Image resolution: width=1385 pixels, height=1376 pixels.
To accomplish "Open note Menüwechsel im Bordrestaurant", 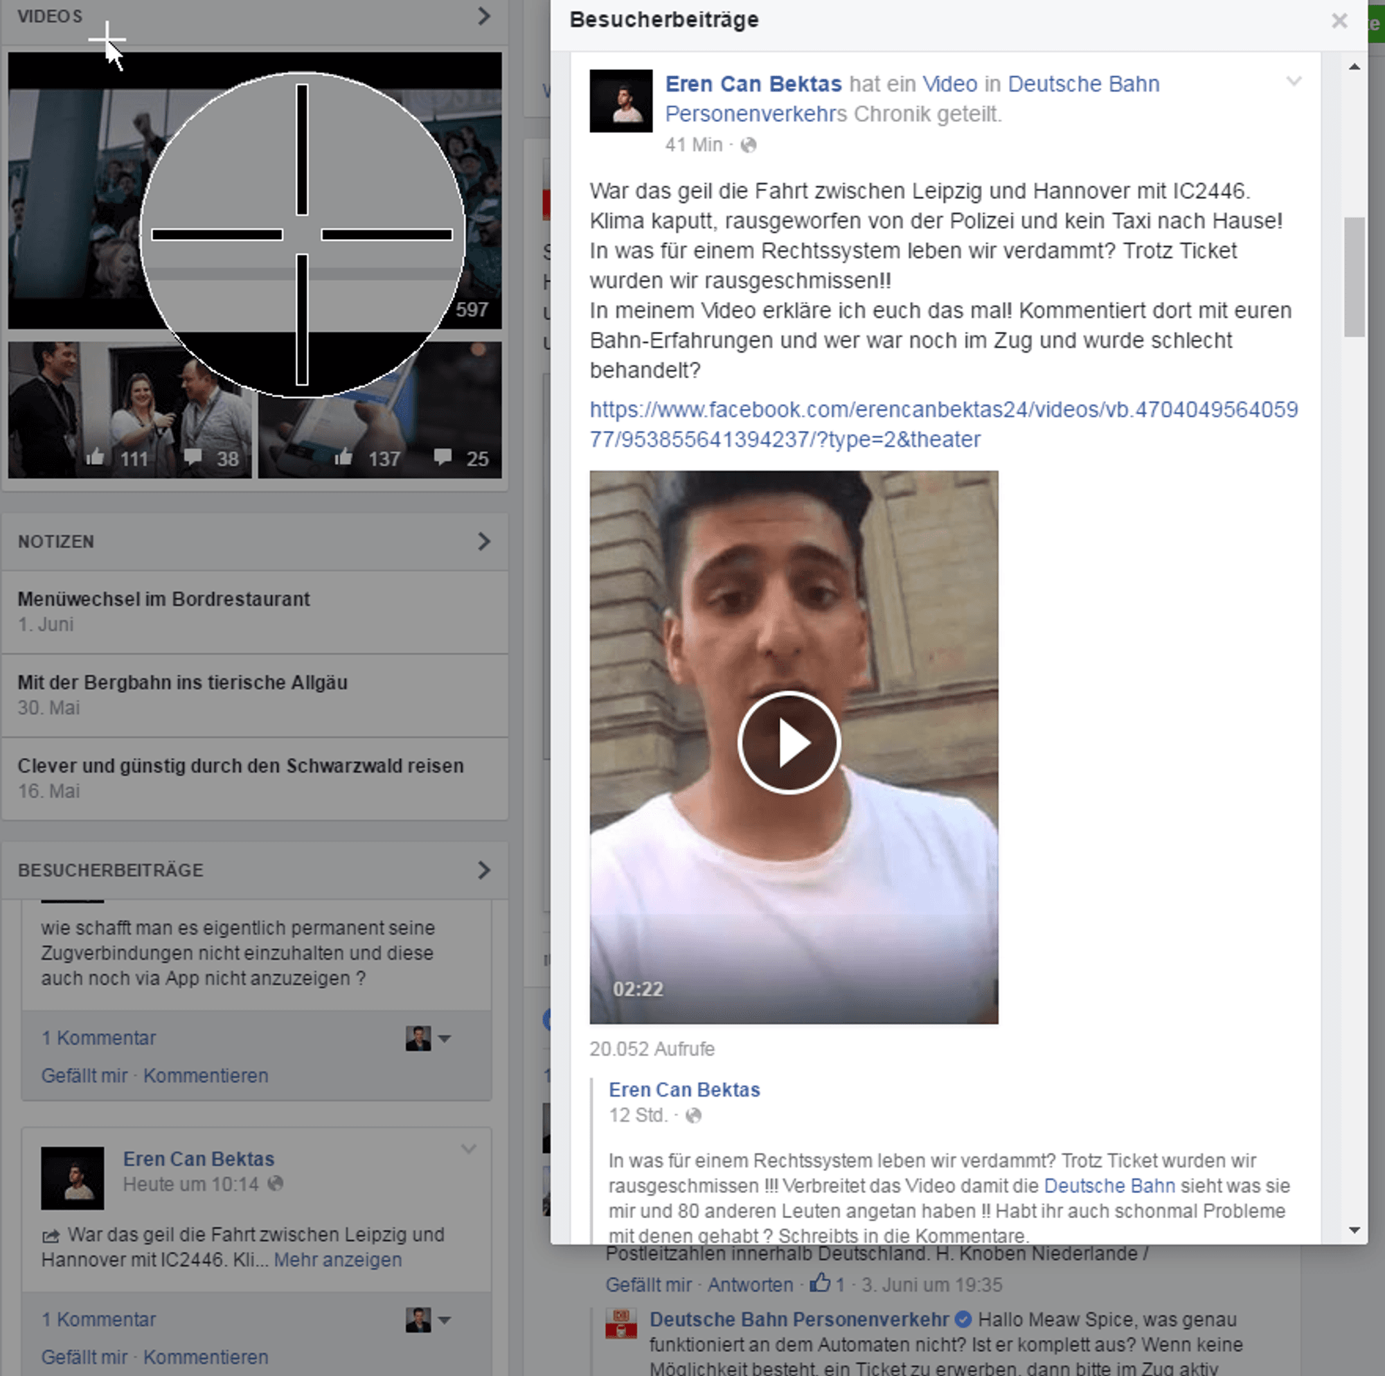I will pos(163,599).
